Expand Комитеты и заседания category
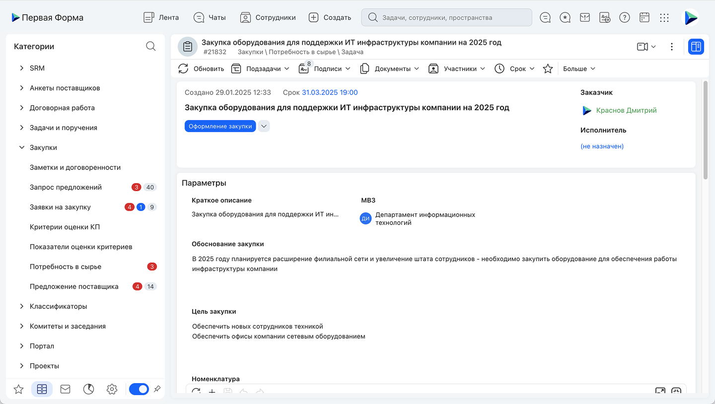The width and height of the screenshot is (715, 404). (x=21, y=326)
